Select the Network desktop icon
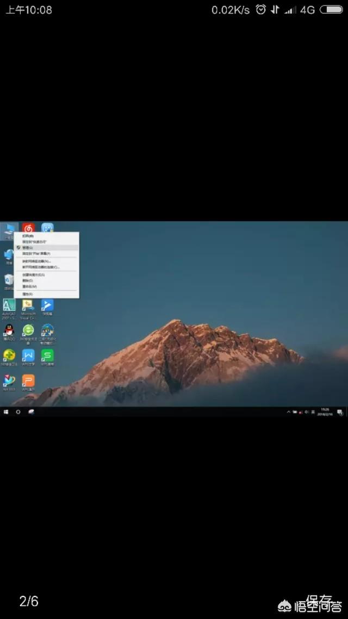The image size is (348, 619). pos(9,256)
